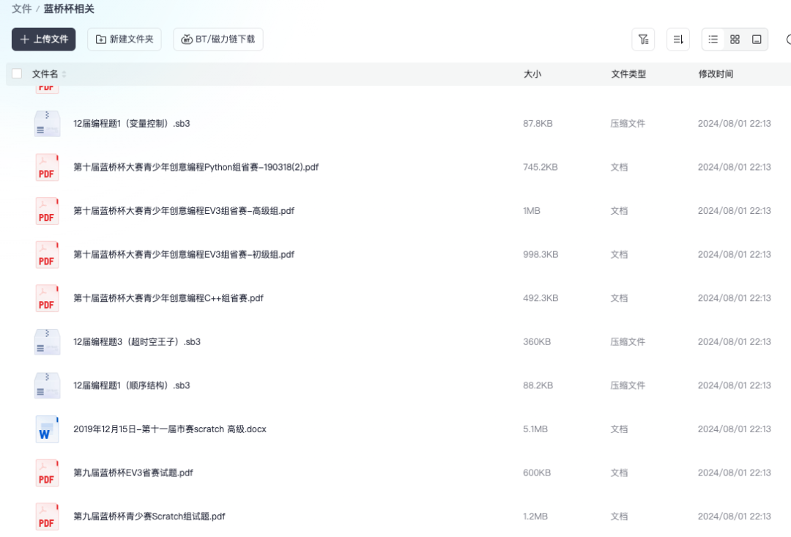Open the sort order icon
Screen dimensions: 791x537
678,40
